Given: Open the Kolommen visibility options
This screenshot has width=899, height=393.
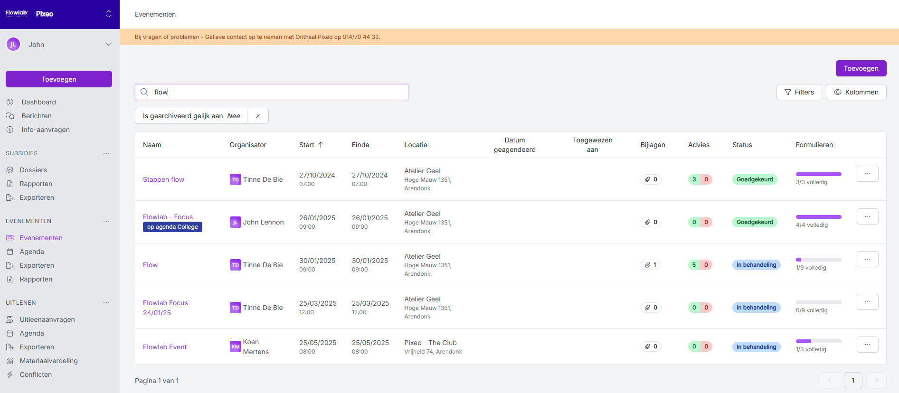Looking at the screenshot, I should coord(856,92).
